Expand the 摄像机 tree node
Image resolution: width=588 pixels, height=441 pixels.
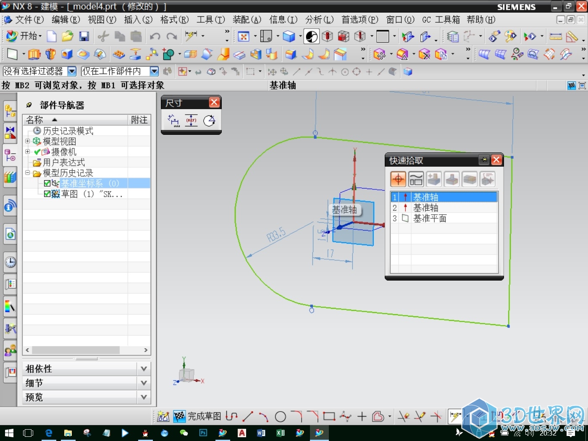(x=27, y=152)
